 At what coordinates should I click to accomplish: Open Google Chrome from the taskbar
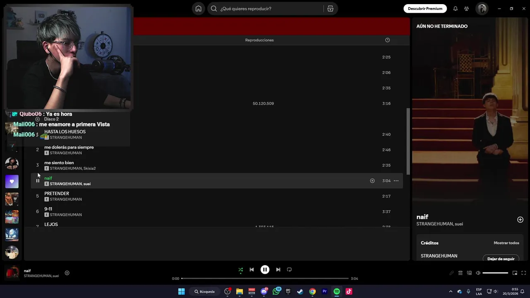point(313,291)
